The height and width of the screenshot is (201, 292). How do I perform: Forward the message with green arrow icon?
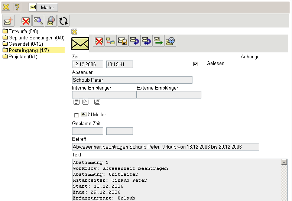point(158,41)
